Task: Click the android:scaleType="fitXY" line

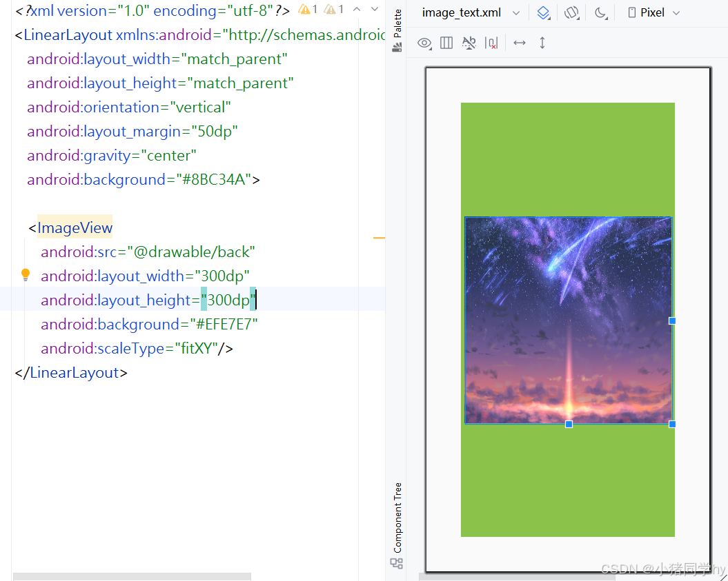Action: (x=137, y=348)
